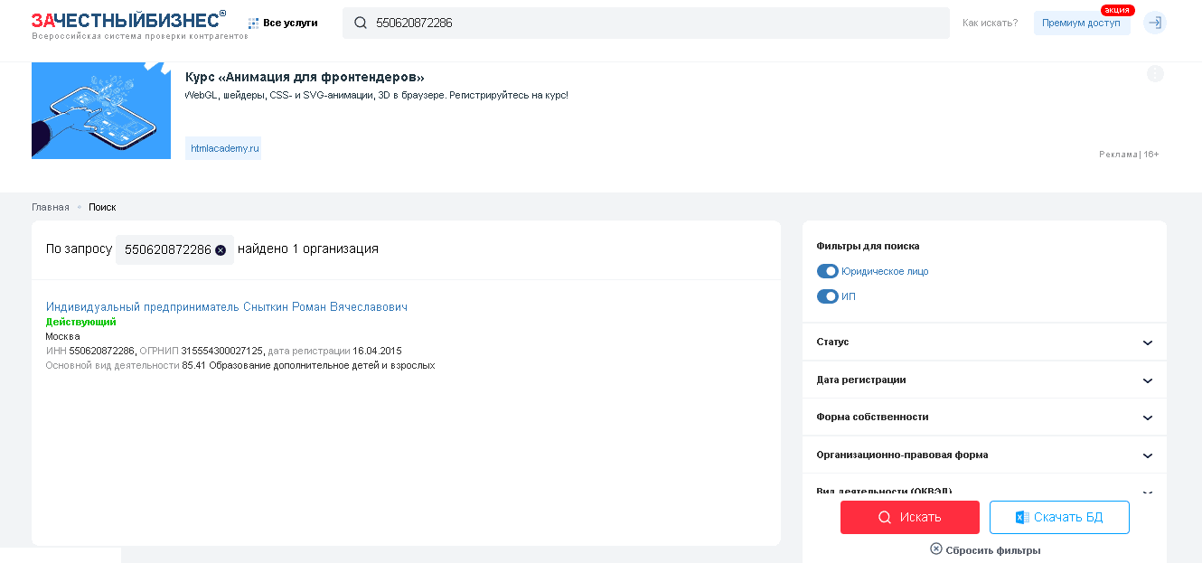Viewport: 1202px width, 563px height.
Task: Click Сбросить фильтры link
Action: pos(985,549)
